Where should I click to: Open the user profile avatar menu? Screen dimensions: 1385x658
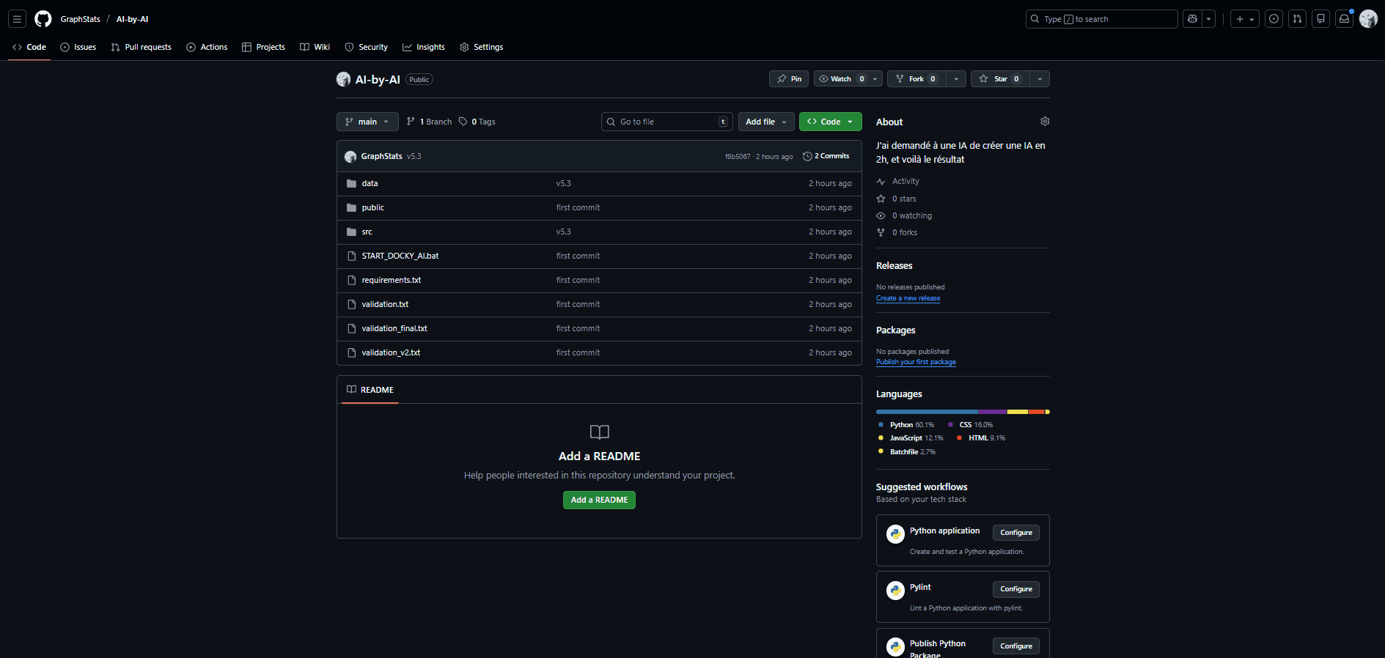click(1368, 19)
